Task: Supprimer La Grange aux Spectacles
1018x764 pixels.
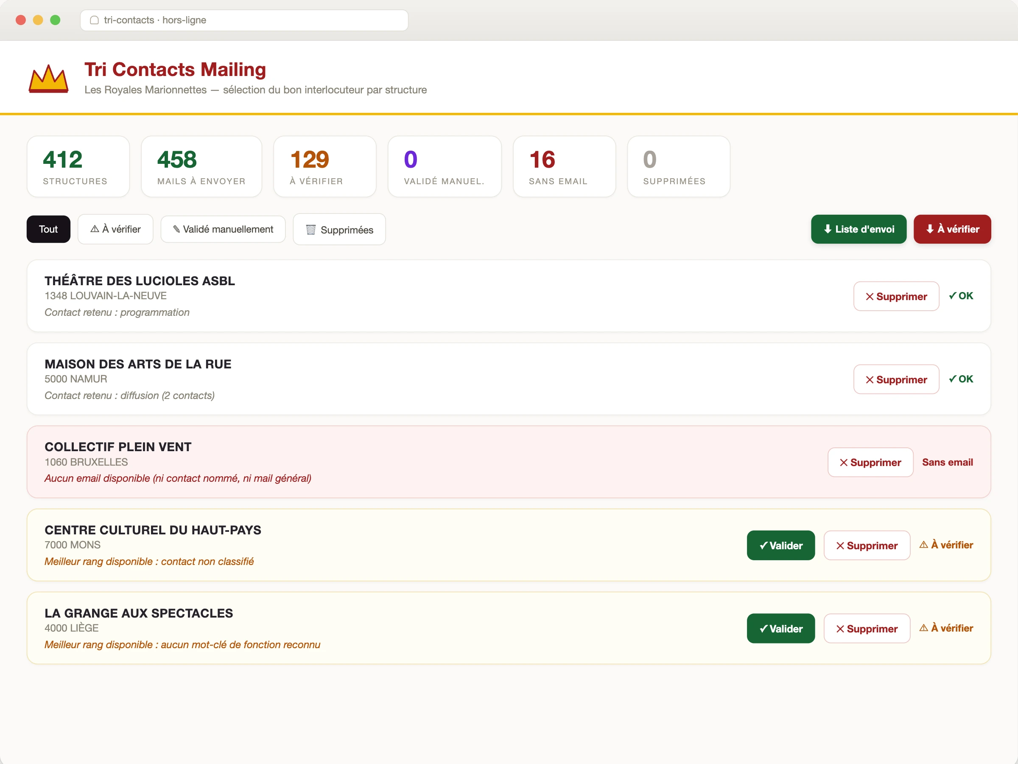Action: pyautogui.click(x=867, y=629)
